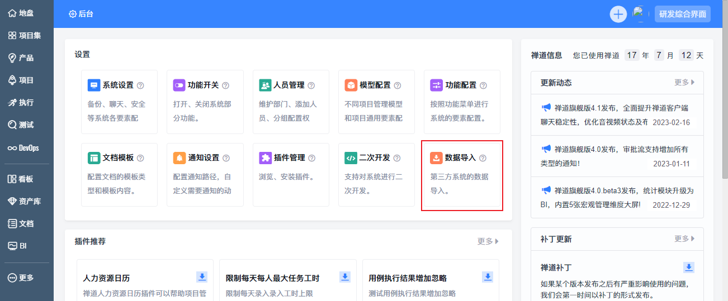Open the user avatar menu
Viewport: 728px width, 301px height.
tap(640, 13)
